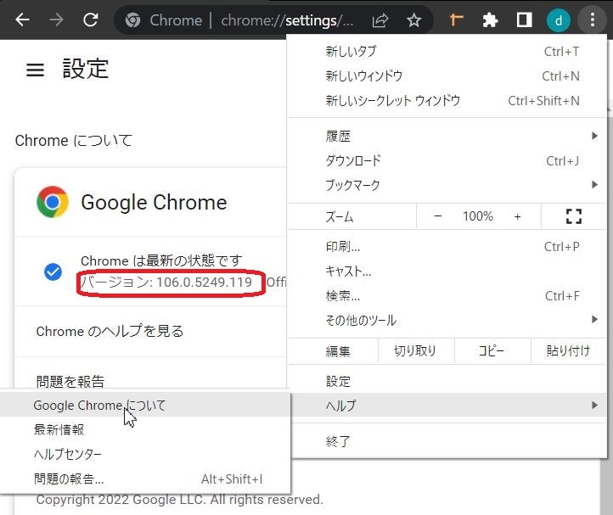Open ダウンロード from the menu
613x515 pixels.
tap(447, 160)
